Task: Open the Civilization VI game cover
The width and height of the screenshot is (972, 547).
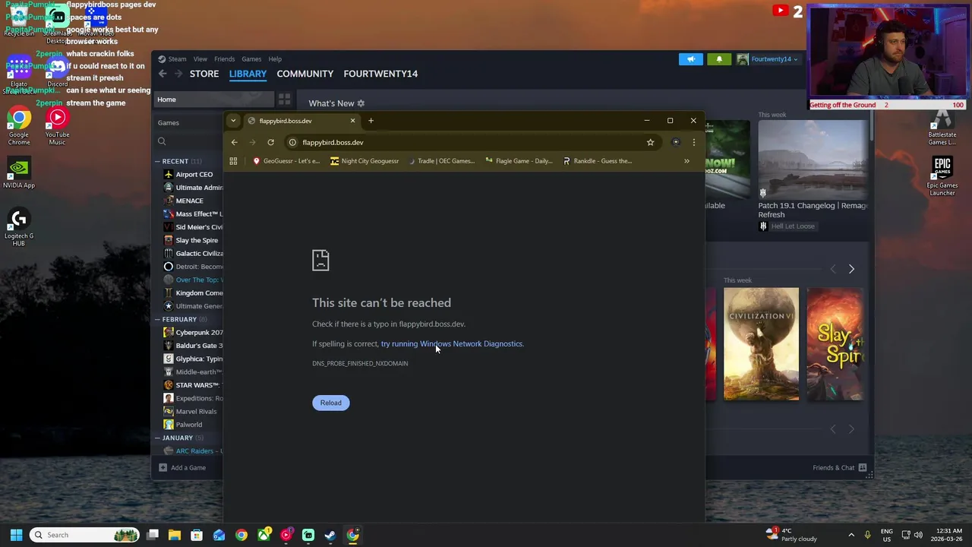Action: click(x=761, y=343)
